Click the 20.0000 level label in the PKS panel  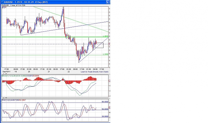105,116
